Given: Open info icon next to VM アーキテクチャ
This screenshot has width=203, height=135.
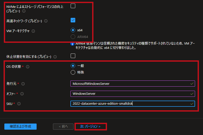Looking at the screenshot, I should tap(33, 31).
